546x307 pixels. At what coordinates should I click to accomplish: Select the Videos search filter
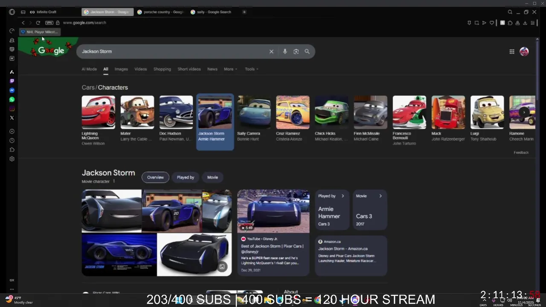pyautogui.click(x=141, y=69)
